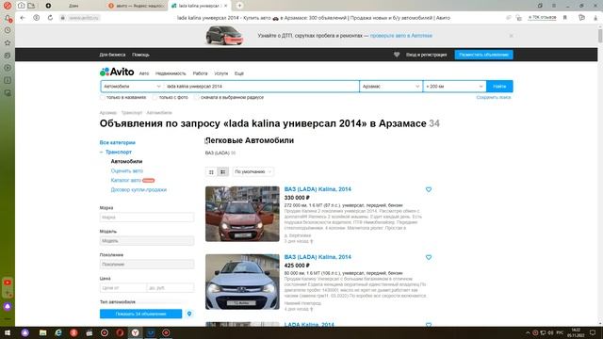Open the sidebar YouTube icon
Image resolution: width=603 pixels, height=339 pixels.
pos(8,282)
